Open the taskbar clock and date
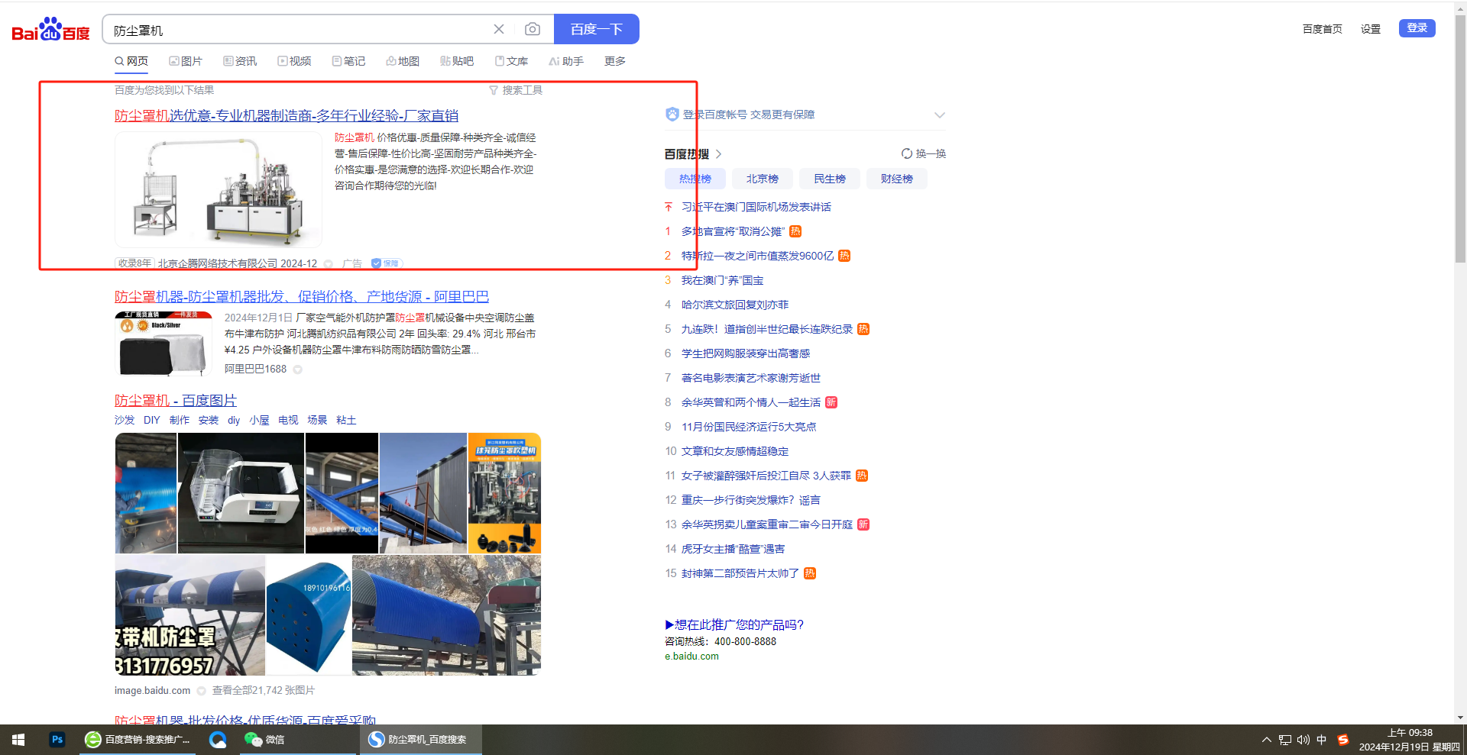Screen dimensions: 1467x755 click(1410, 740)
